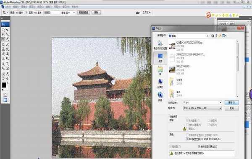Select the Type (T) tool
The height and width of the screenshot is (159, 252).
coord(7,64)
